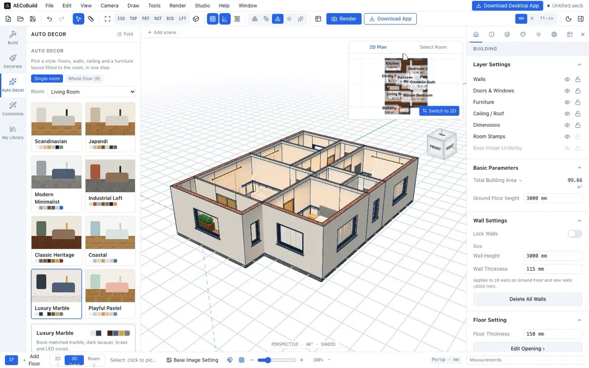Switch to dark mode with the moon icon
This screenshot has height=368, width=589.
click(568, 19)
